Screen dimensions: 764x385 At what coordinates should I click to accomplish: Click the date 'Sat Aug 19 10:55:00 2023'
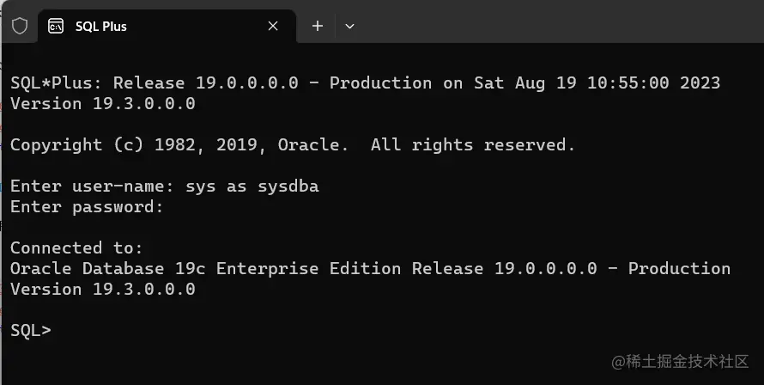coord(597,83)
